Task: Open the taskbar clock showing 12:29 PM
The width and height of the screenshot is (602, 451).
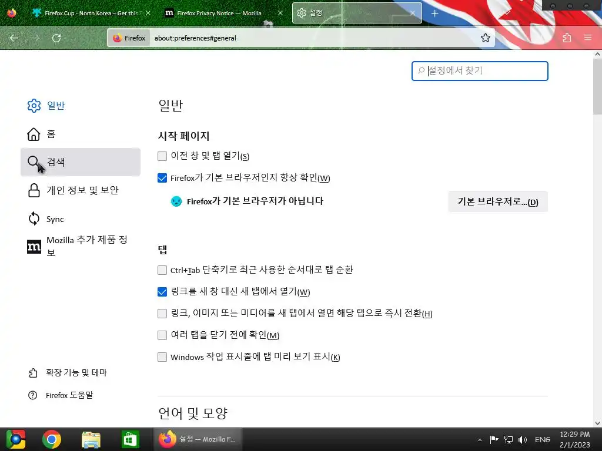Action: point(575,439)
